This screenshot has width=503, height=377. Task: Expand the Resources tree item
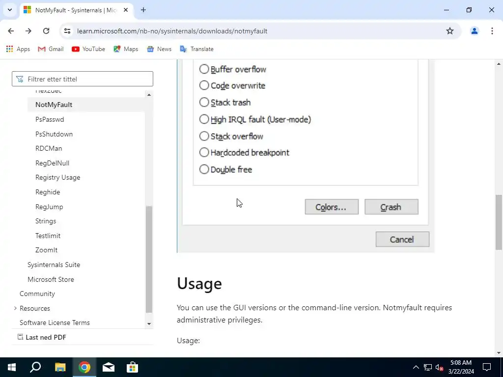(15, 308)
